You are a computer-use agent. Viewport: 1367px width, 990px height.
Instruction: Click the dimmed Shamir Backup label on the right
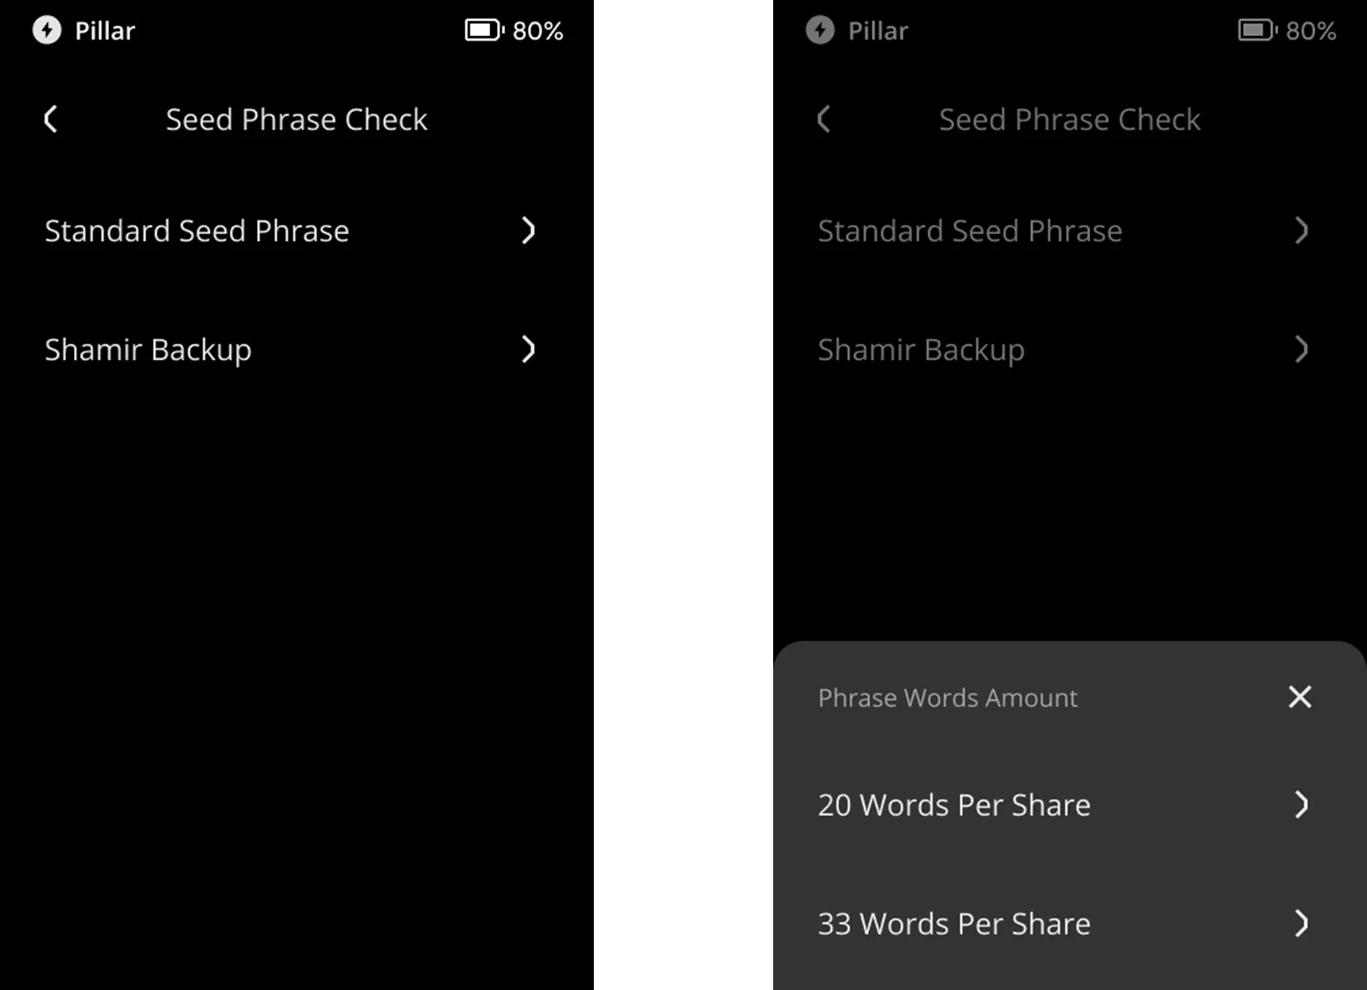(x=921, y=349)
